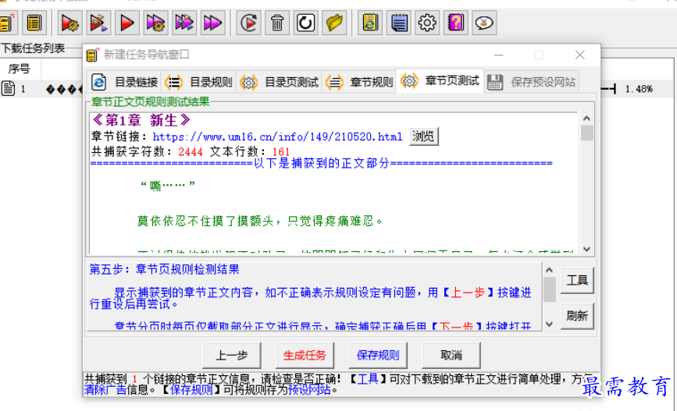Click the speech bubble feedback icon
The image size is (677, 411).
(x=484, y=23)
